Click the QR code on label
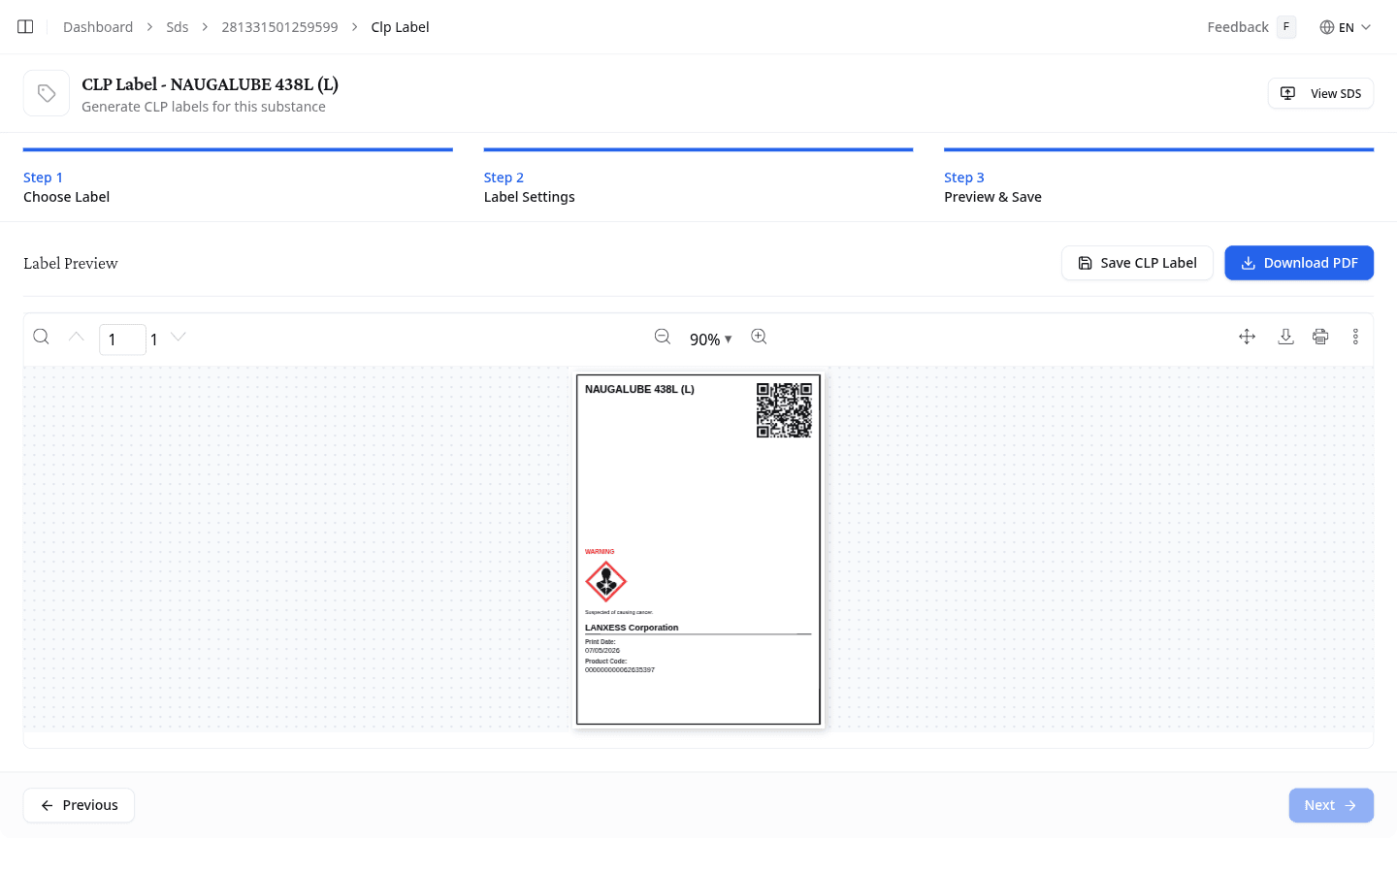1397x873 pixels. pos(784,410)
